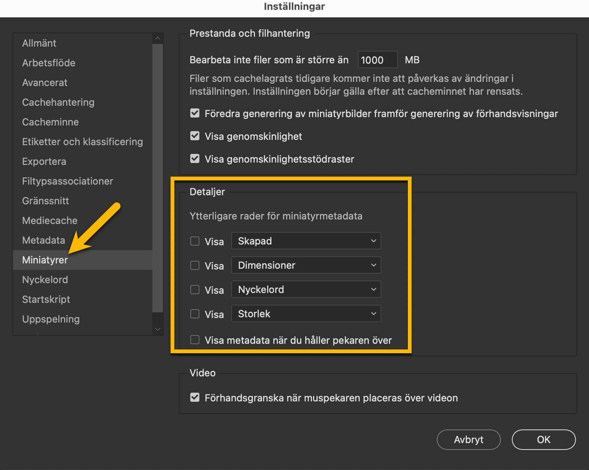This screenshot has width=589, height=470.
Task: Enable Visa metadata när du håller pekaren över
Action: 195,340
